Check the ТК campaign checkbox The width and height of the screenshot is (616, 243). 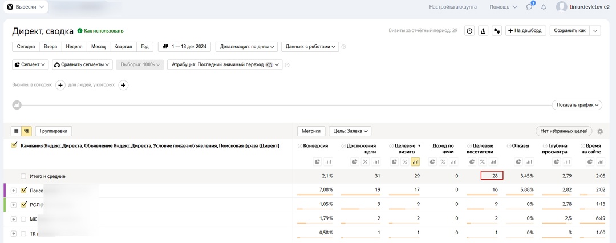click(23, 233)
